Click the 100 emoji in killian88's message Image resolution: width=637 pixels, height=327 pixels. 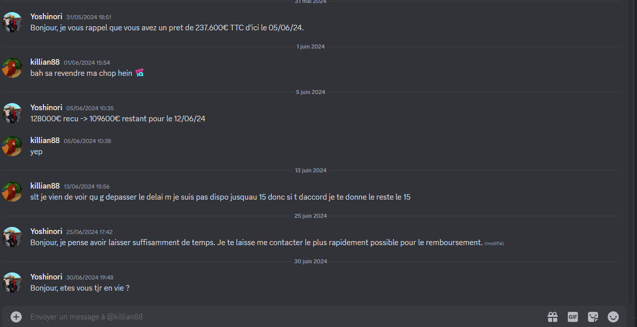click(139, 73)
